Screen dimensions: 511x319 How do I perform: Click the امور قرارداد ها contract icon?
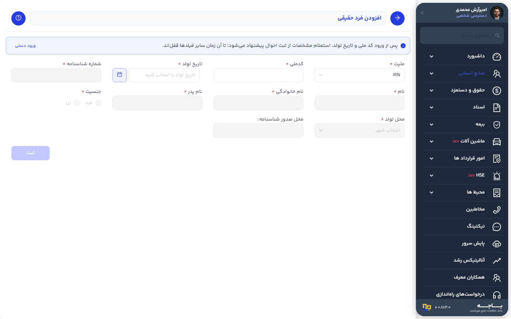[x=497, y=159]
